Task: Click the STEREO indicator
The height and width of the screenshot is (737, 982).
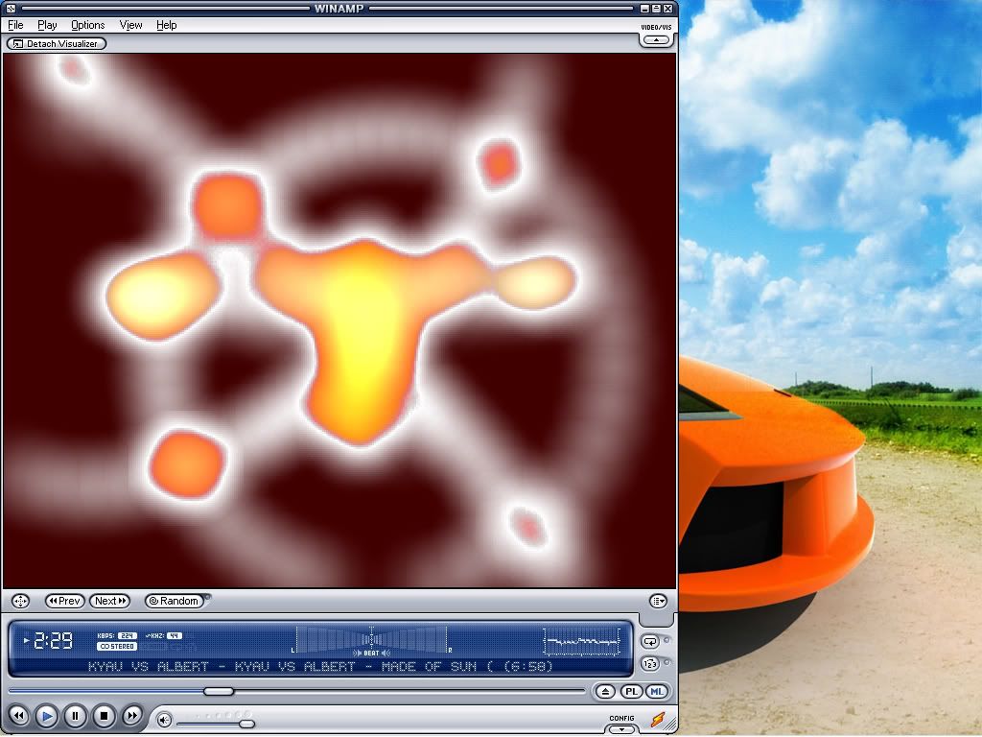Action: tap(117, 647)
